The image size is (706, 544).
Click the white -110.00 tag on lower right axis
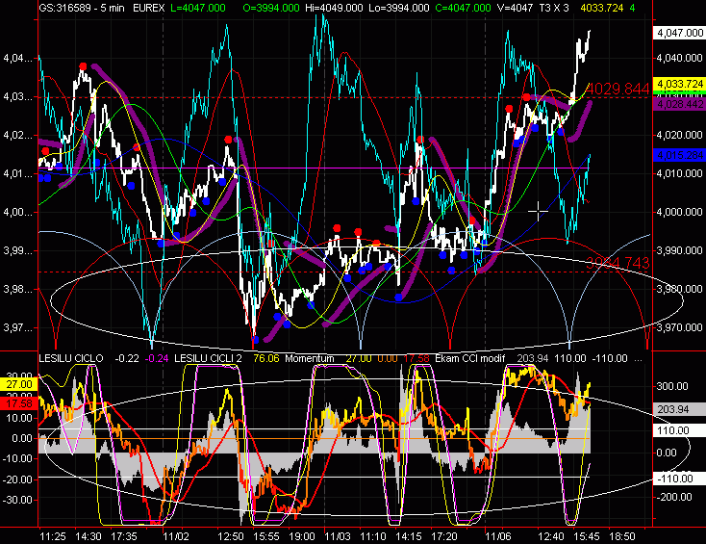(679, 479)
